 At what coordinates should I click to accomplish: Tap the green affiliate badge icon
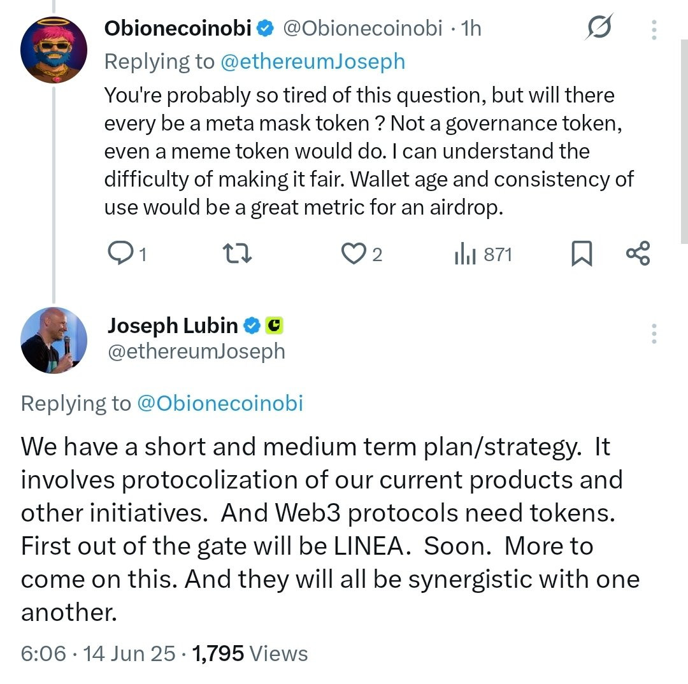coord(274,325)
